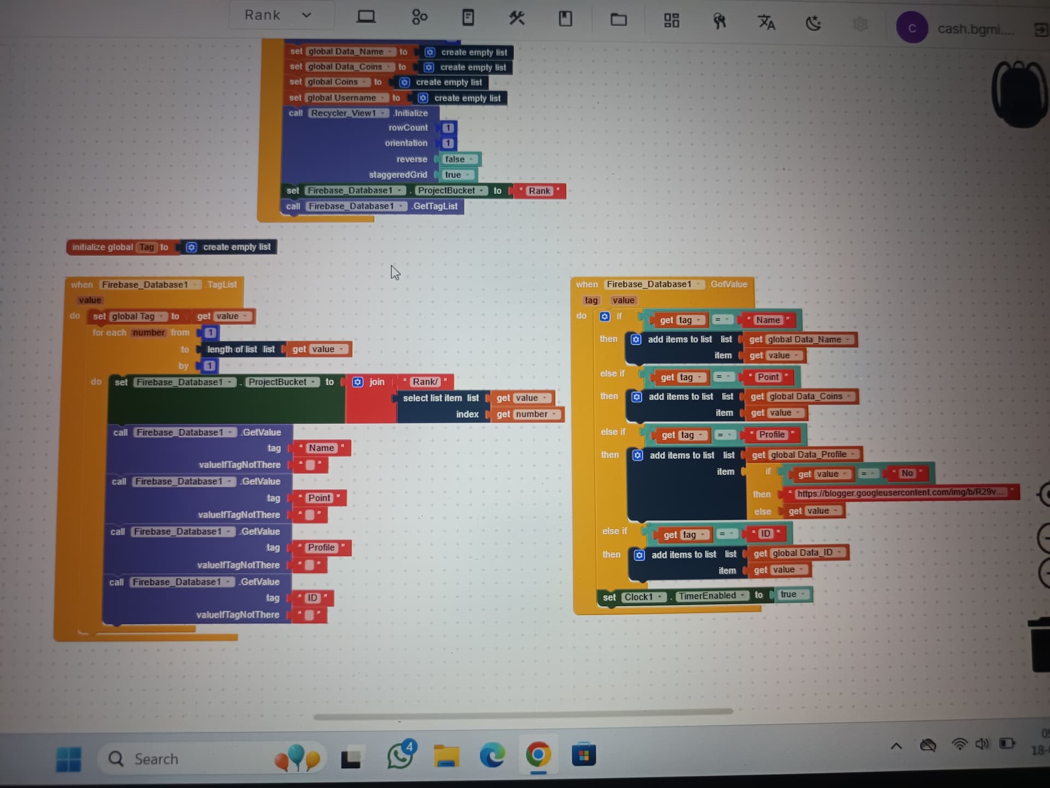The height and width of the screenshot is (788, 1050).
Task: Open the project folder icon
Action: click(x=619, y=20)
